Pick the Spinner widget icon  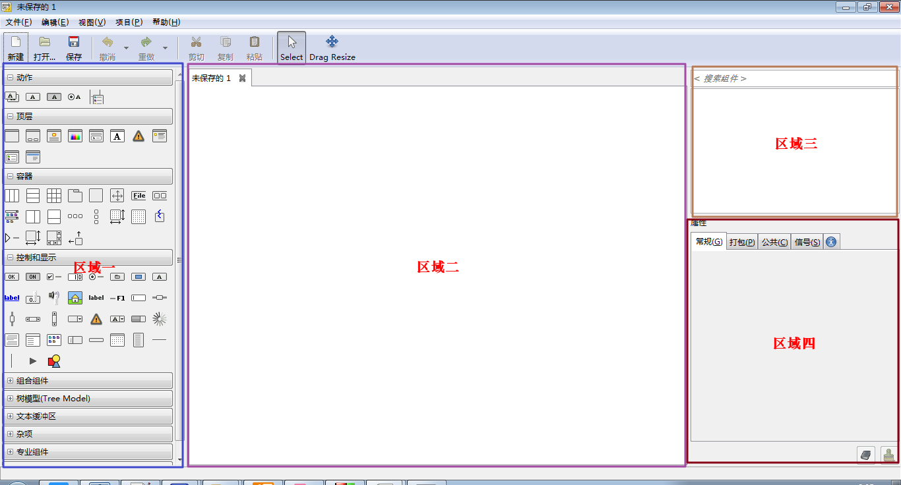160,319
